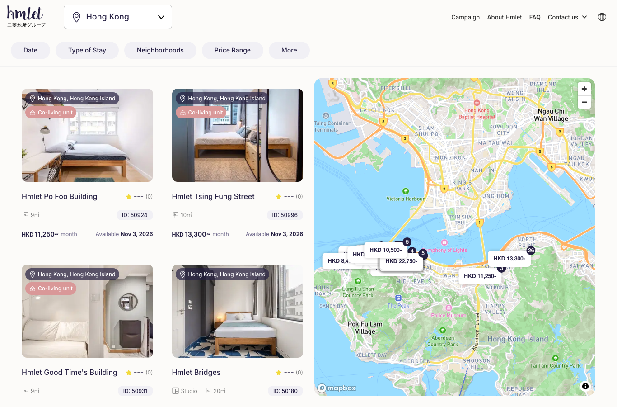617x407 pixels.
Task: Select the HKD 22,750- map price marker
Action: (x=401, y=261)
